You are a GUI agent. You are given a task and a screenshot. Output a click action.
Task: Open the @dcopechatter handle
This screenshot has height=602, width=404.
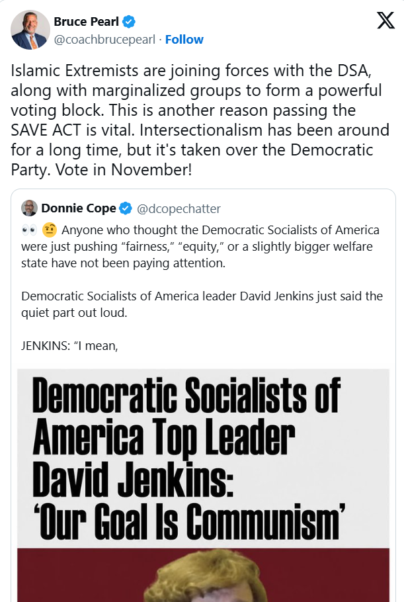tap(179, 208)
